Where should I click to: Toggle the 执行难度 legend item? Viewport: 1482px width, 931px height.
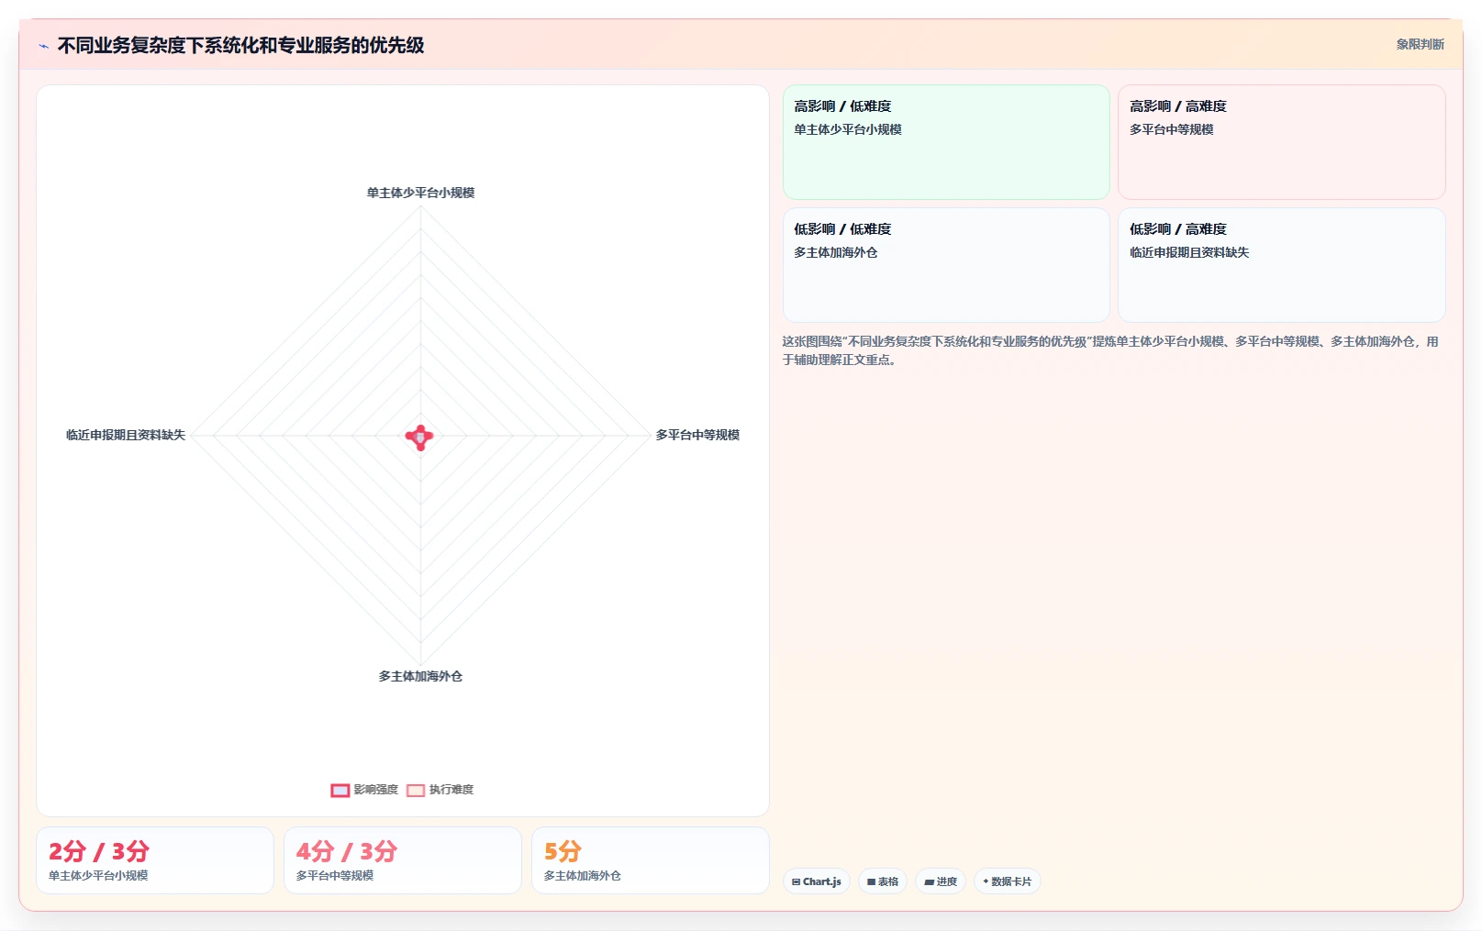coord(440,790)
